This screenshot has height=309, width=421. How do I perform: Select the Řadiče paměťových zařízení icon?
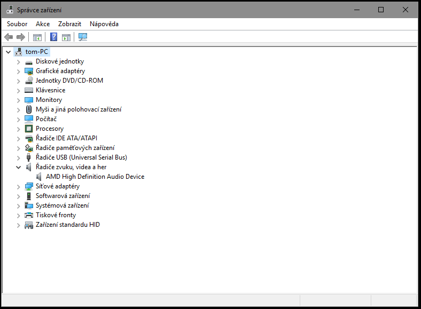(29, 148)
